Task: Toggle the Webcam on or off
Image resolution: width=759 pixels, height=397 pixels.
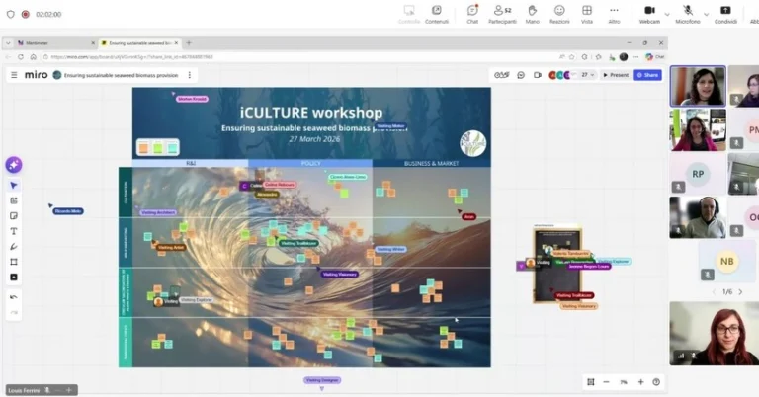Action: pos(649,14)
